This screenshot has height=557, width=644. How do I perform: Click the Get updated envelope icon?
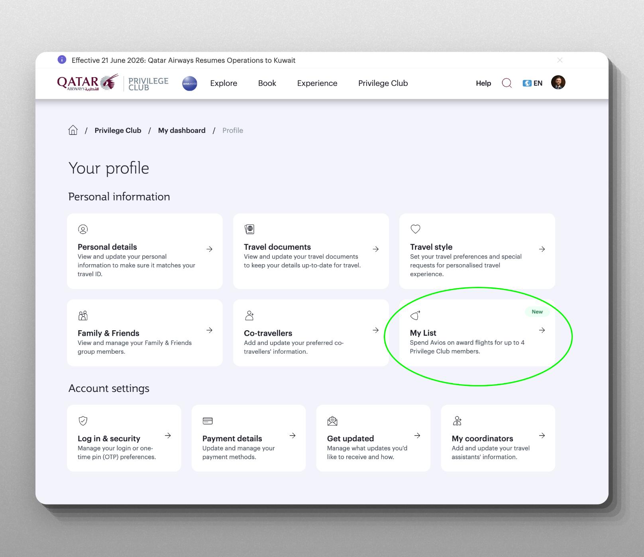point(332,421)
